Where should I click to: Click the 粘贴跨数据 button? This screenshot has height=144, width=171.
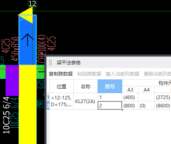(x=89, y=74)
